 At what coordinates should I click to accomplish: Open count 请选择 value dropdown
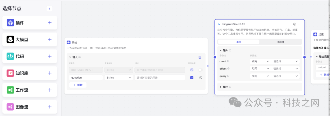coord(285,61)
